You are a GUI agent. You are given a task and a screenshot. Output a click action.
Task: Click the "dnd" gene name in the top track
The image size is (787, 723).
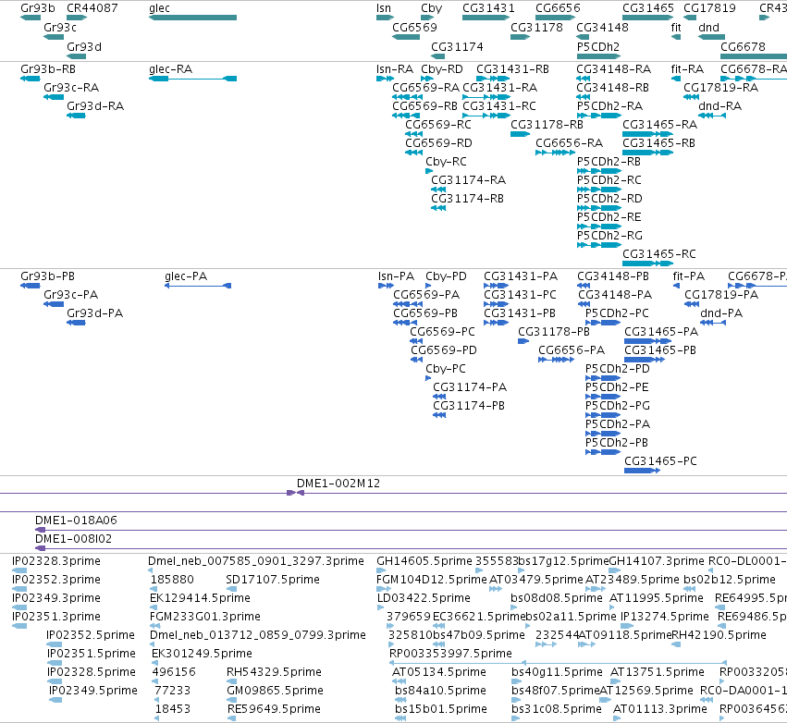pyautogui.click(x=708, y=27)
